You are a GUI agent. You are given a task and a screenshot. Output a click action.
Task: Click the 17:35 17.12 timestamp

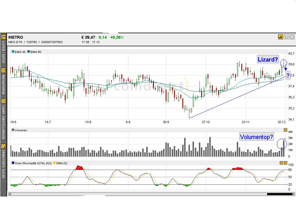[90, 42]
